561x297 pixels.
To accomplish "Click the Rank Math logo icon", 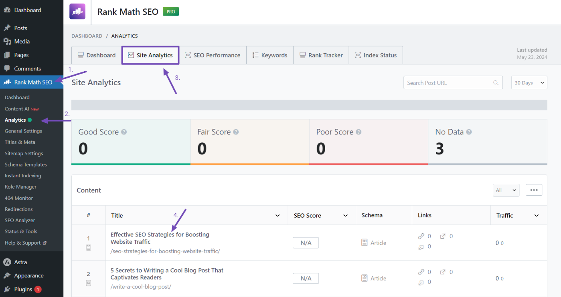I will 77,12.
